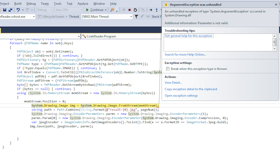Open the Analyze menu

[83, 4]
